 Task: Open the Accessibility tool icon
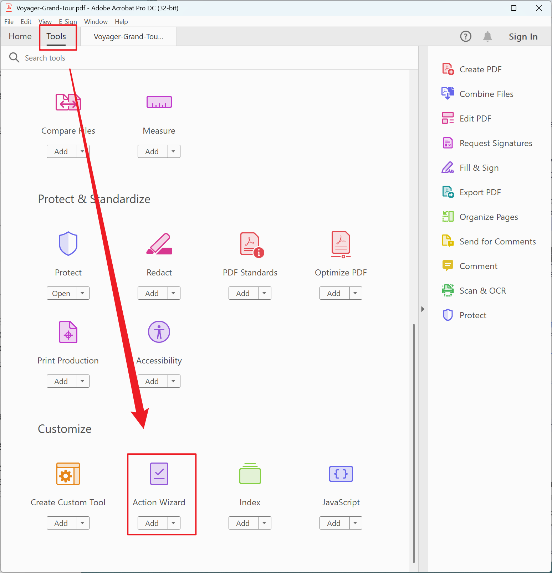tap(159, 332)
